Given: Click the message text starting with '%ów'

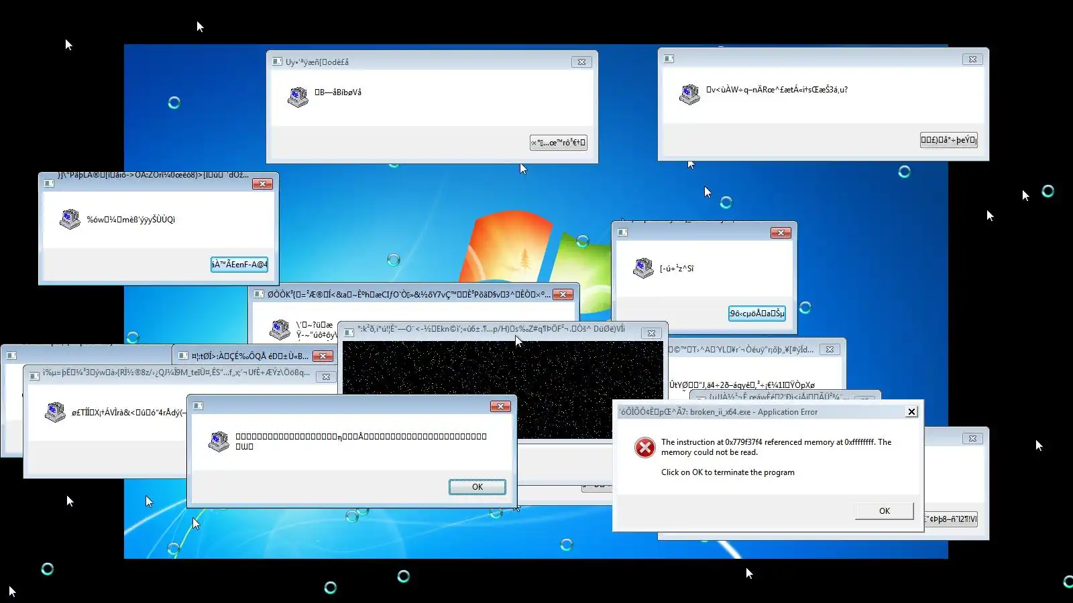Looking at the screenshot, I should [x=131, y=220].
